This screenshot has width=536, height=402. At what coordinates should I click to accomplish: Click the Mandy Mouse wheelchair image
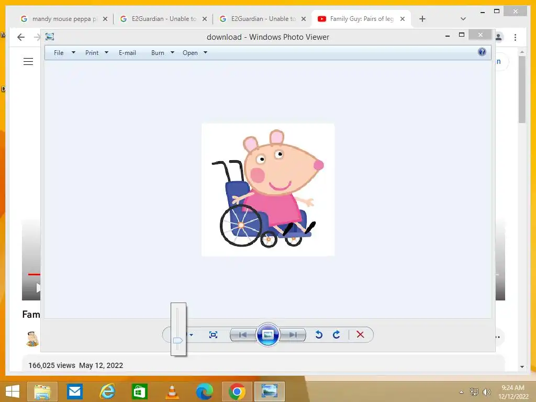tap(268, 189)
